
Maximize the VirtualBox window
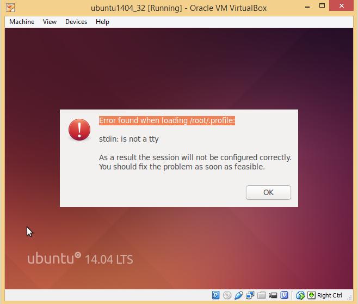click(x=322, y=6)
